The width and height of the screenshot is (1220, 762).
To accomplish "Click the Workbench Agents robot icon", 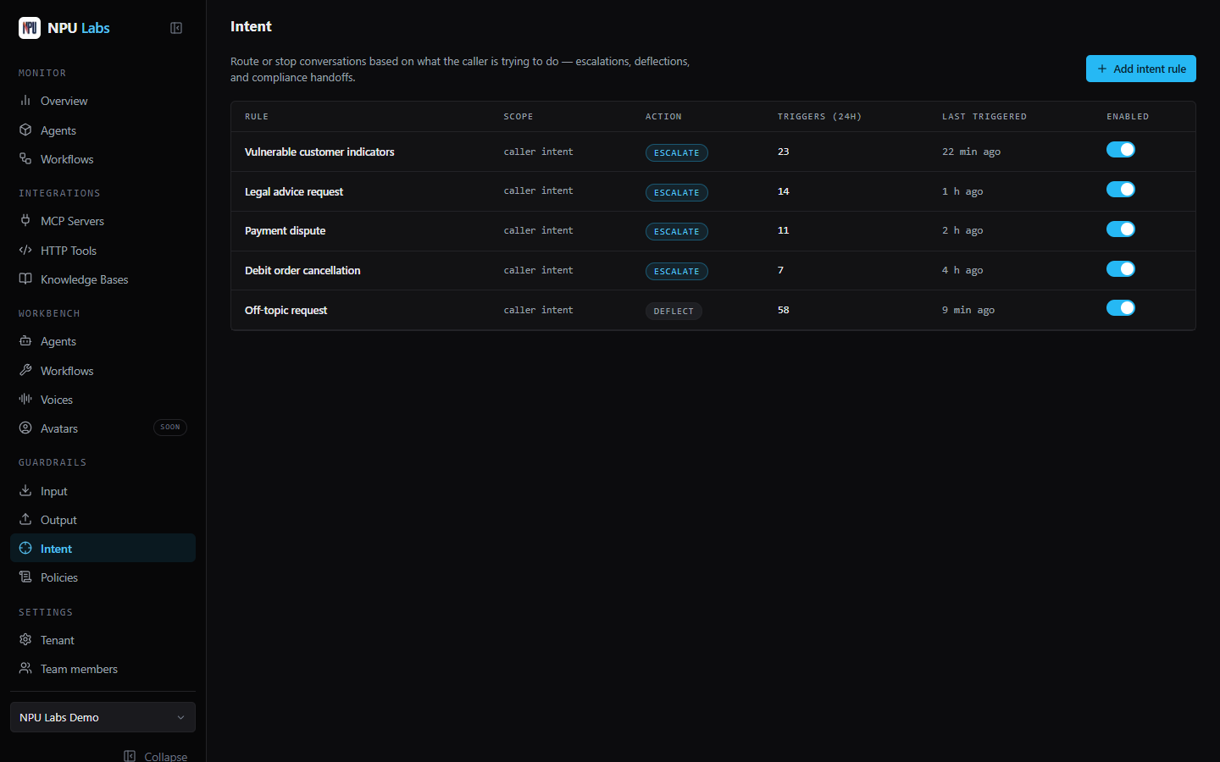I will tap(25, 340).
